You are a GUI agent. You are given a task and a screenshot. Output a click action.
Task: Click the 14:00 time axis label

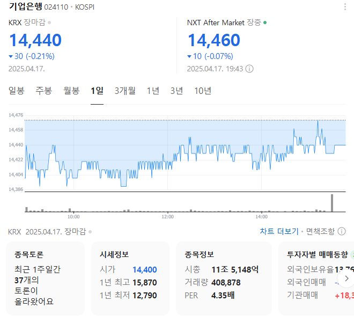[261, 217]
